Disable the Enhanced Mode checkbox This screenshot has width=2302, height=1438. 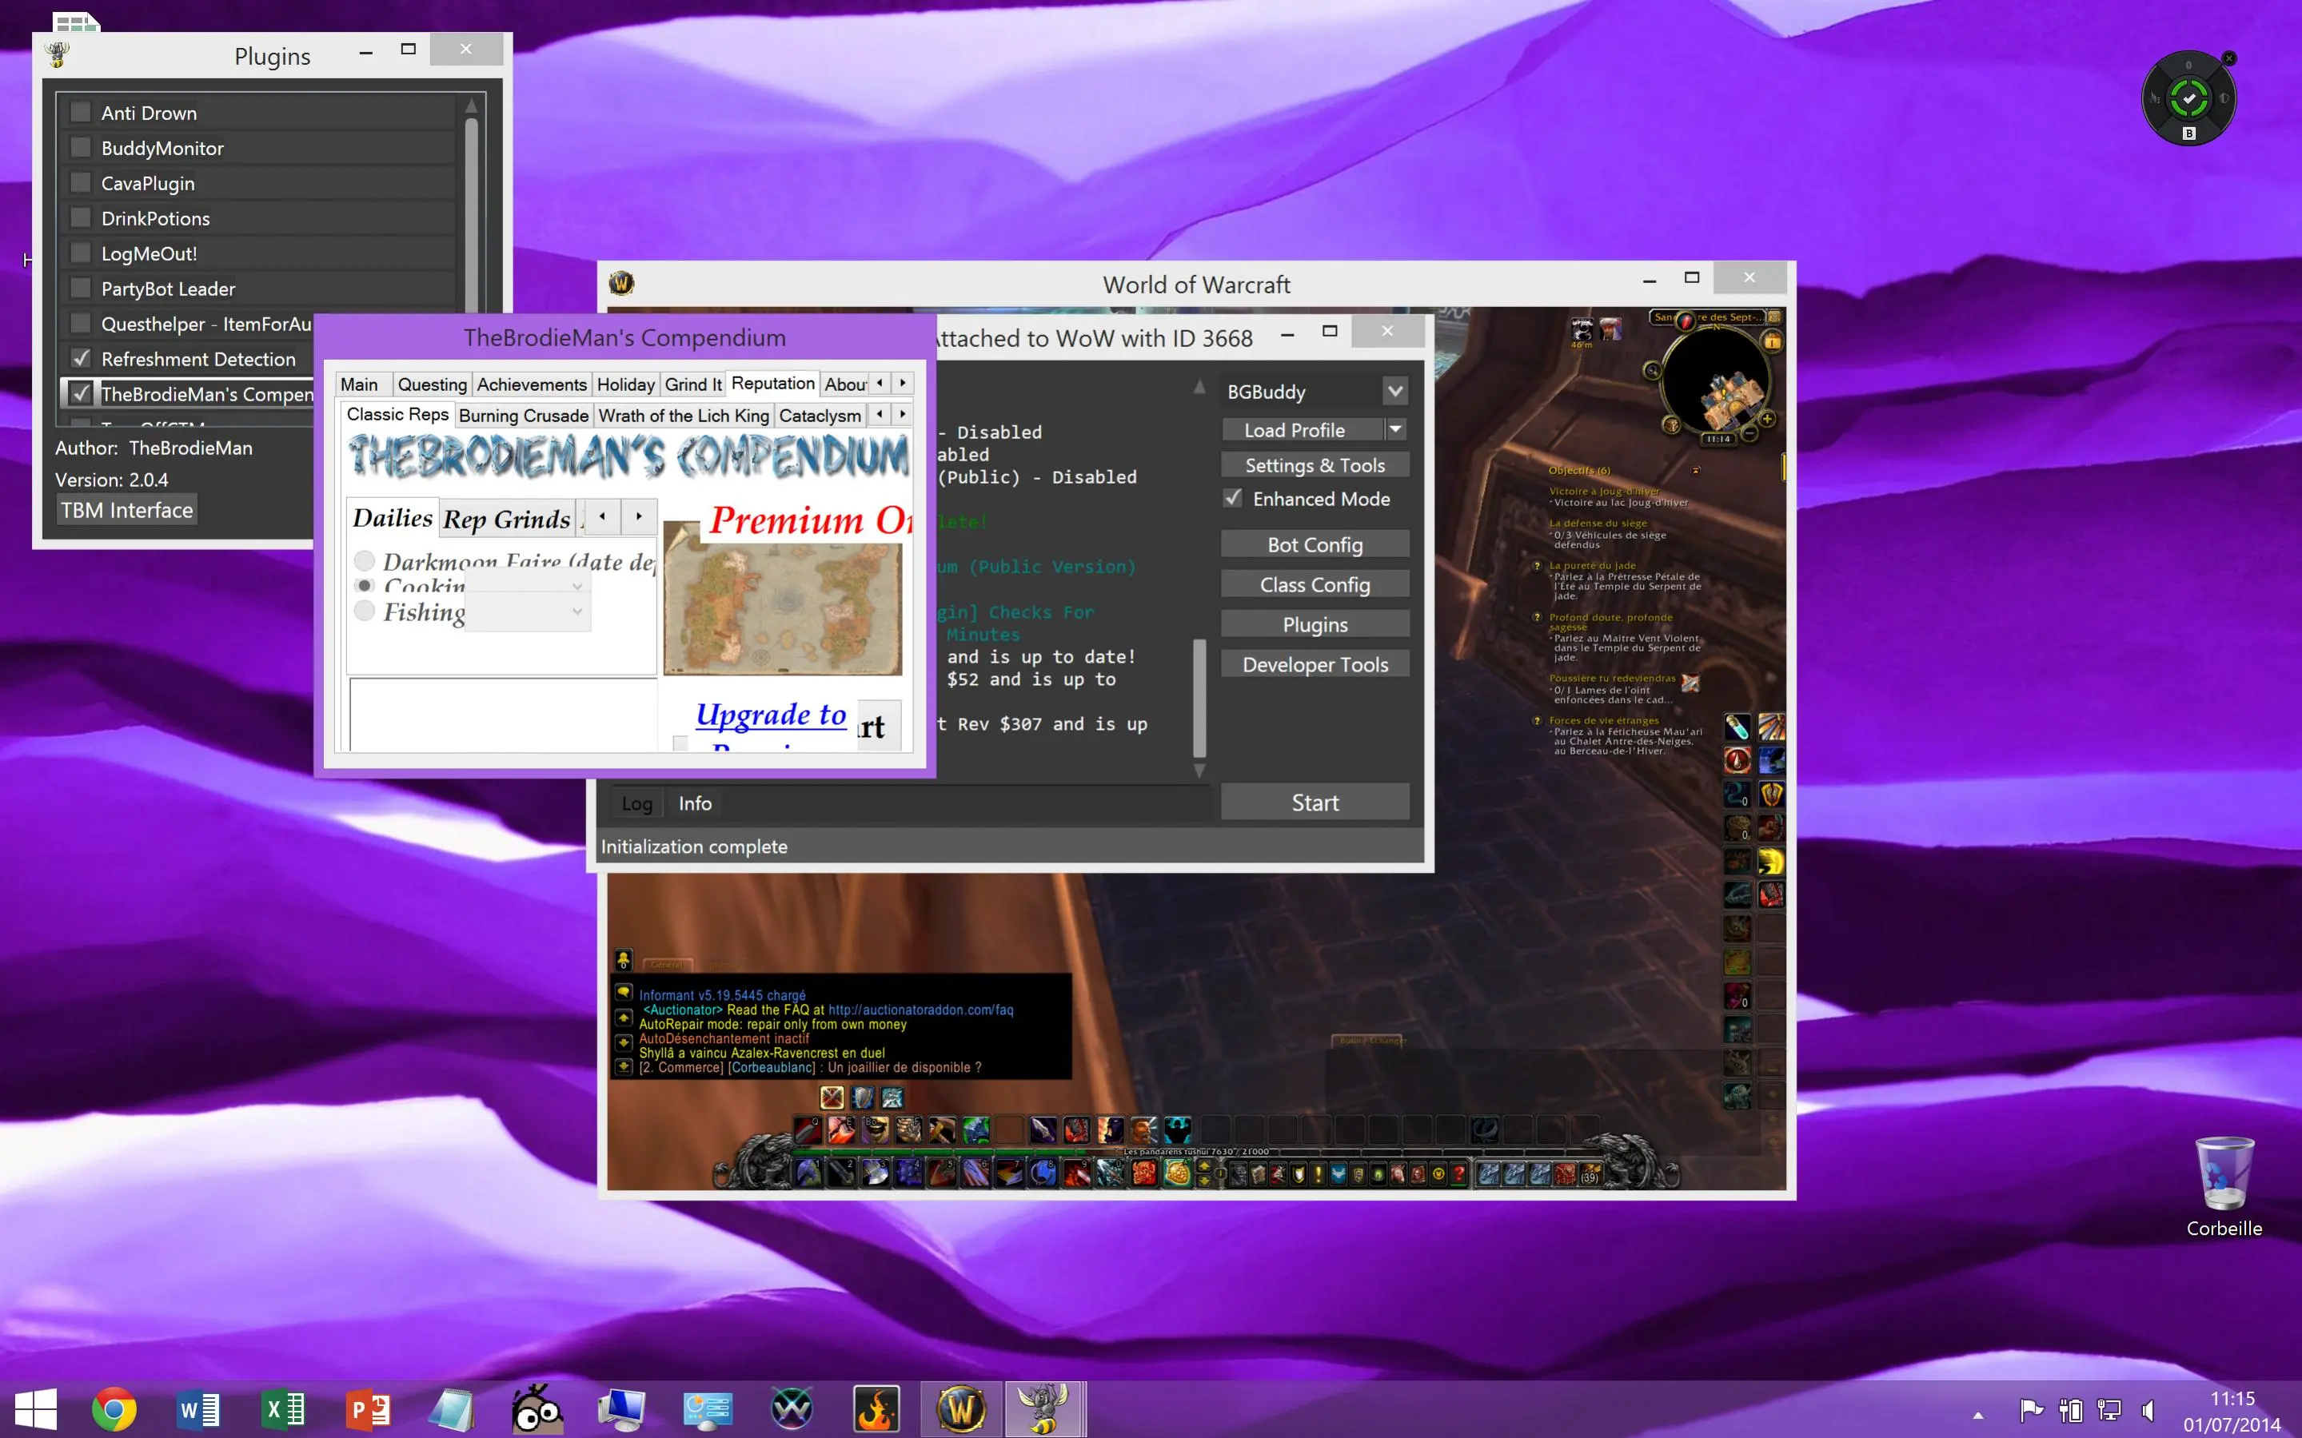1233,498
